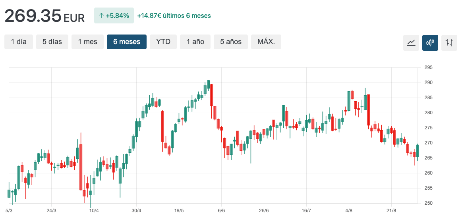Click the 285 y-axis label

[428, 98]
